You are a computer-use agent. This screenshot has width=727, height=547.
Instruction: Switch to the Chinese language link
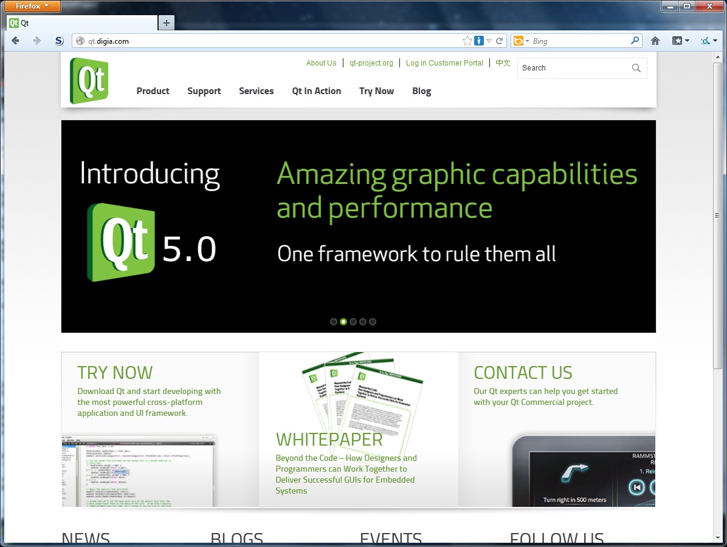coord(503,63)
